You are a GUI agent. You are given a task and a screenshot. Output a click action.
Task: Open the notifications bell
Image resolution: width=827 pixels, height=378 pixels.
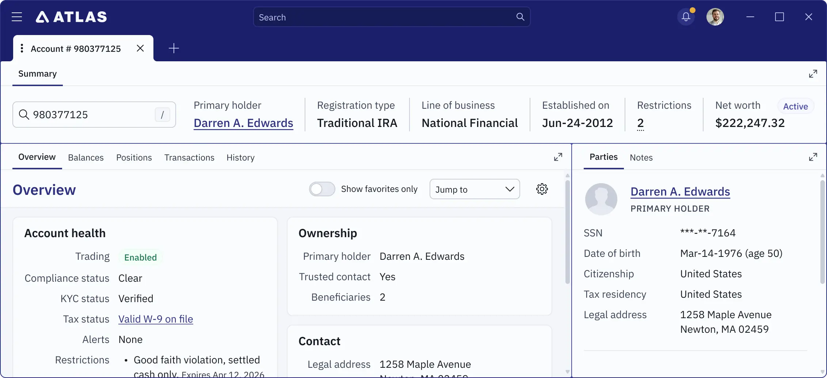(686, 17)
